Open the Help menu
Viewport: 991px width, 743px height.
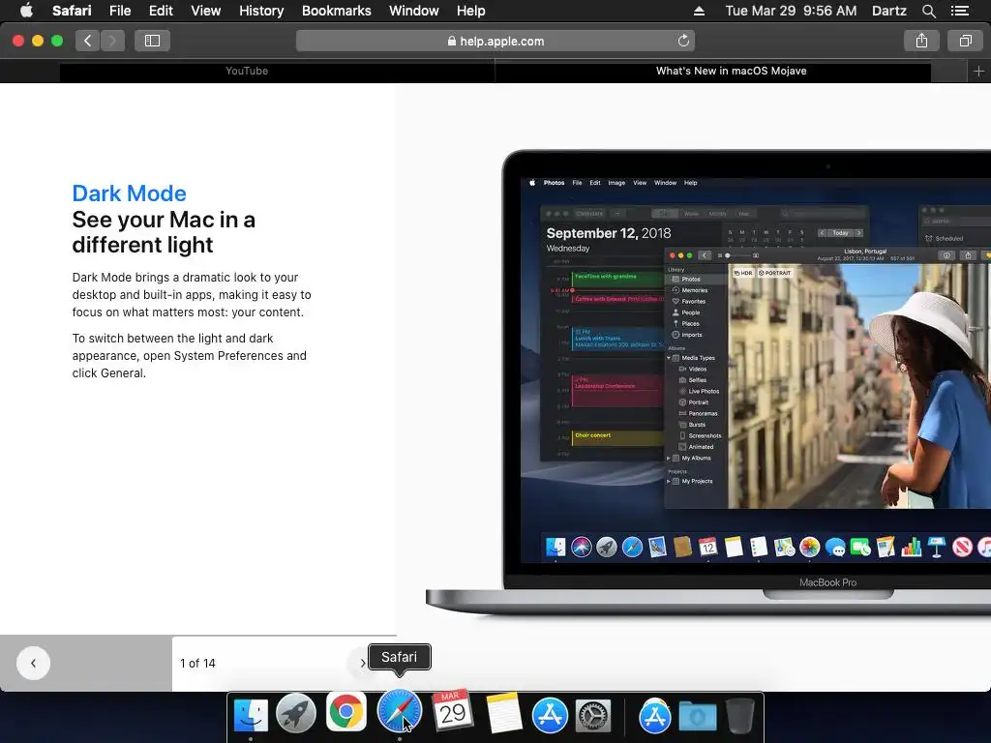point(471,11)
